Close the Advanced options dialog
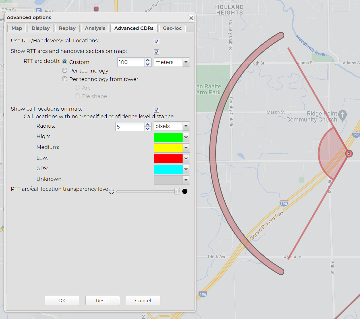 coord(191,18)
